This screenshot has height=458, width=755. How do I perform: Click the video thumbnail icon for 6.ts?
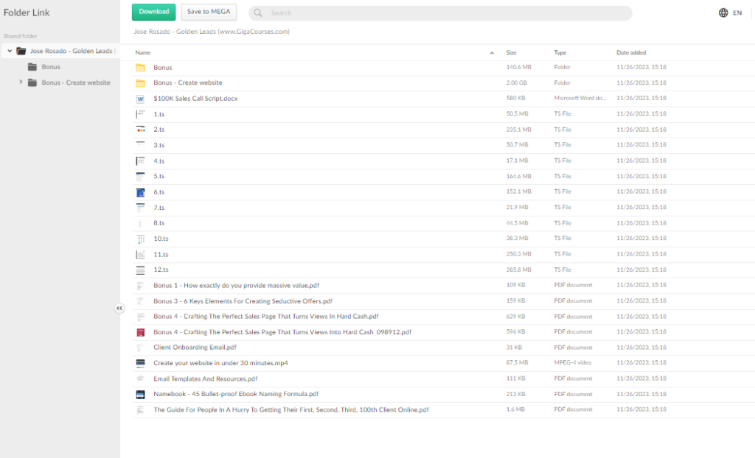click(140, 192)
